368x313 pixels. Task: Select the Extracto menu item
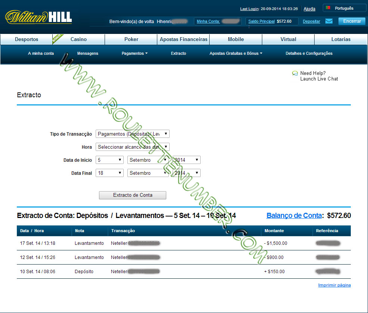[x=178, y=53]
